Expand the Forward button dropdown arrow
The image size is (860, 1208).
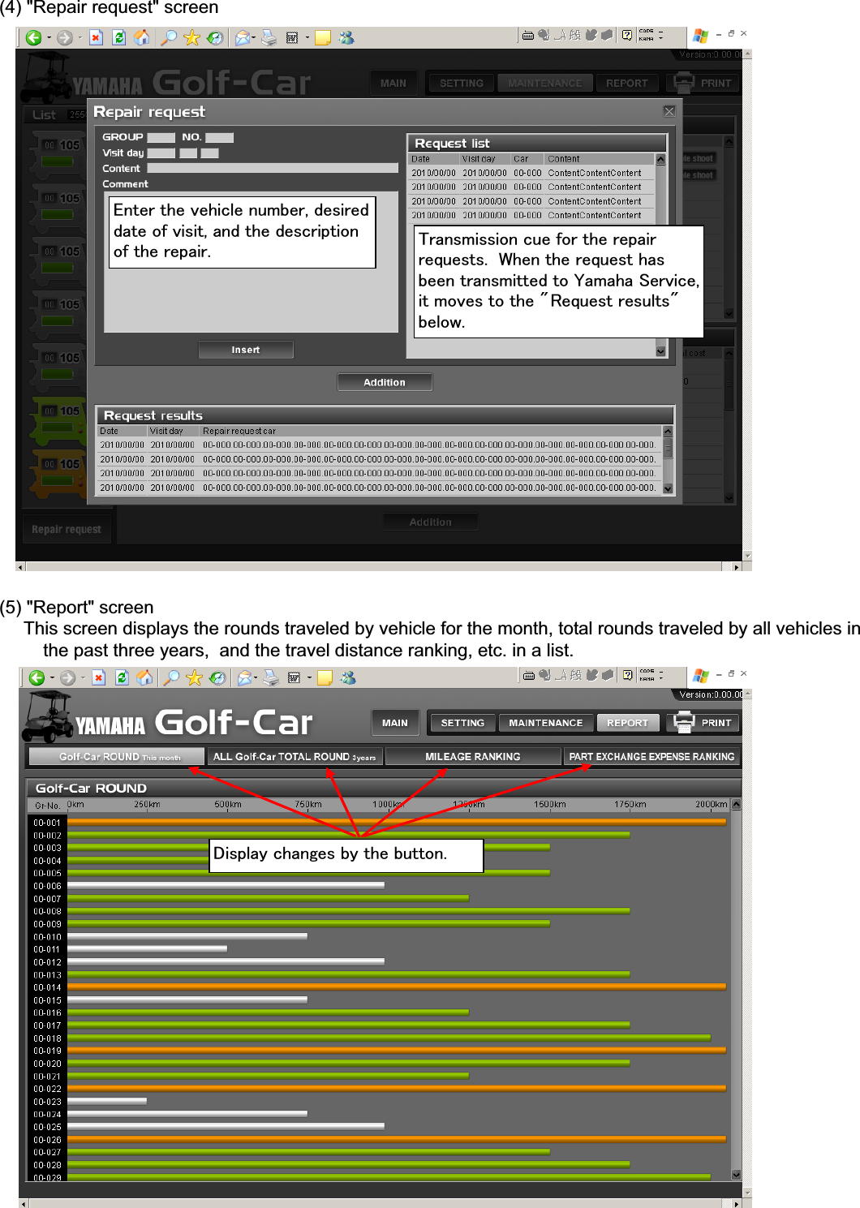81,37
